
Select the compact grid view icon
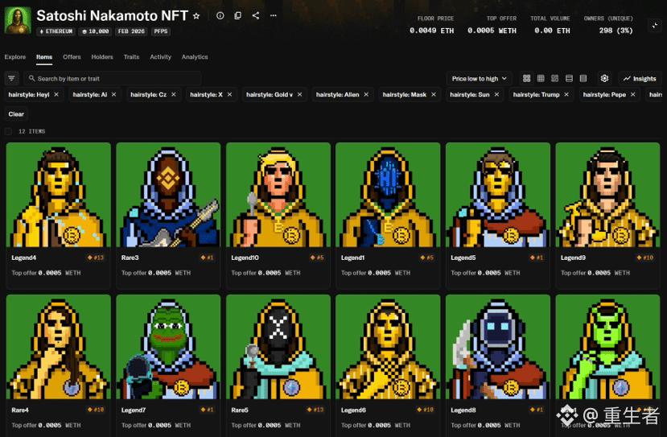(541, 78)
